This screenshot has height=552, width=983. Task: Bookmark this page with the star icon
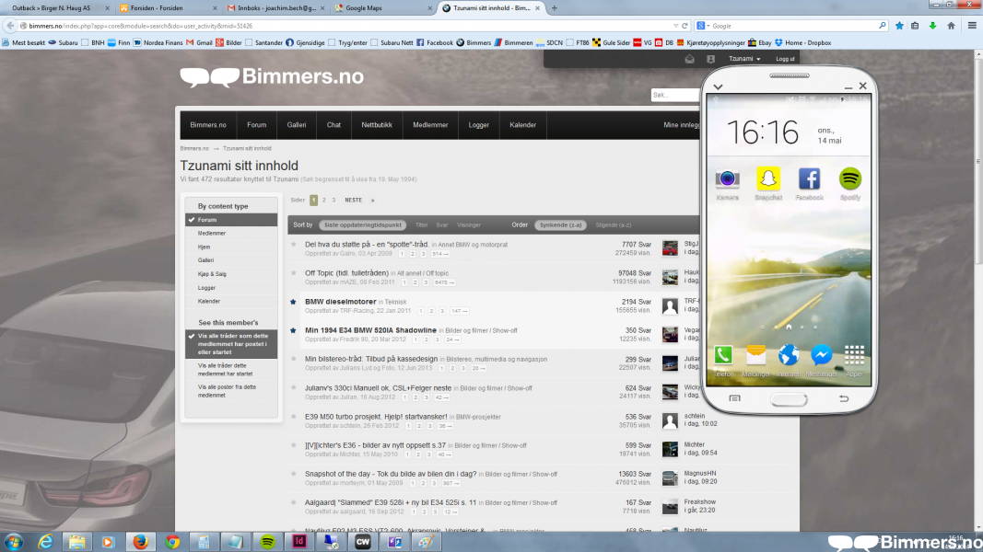point(899,26)
